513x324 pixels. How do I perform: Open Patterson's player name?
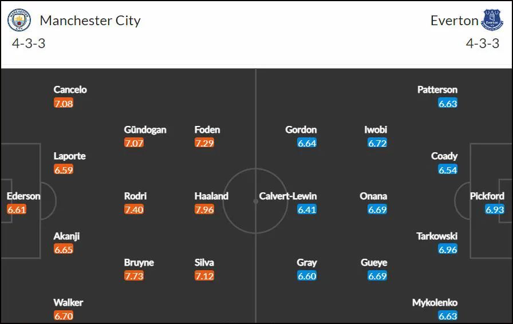click(x=437, y=90)
